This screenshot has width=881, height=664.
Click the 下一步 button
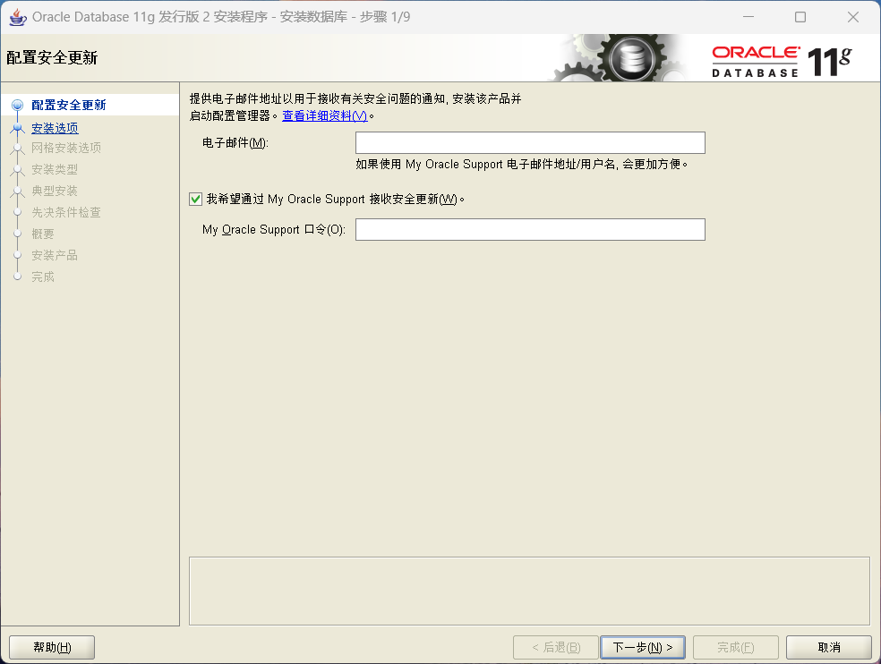coord(642,646)
